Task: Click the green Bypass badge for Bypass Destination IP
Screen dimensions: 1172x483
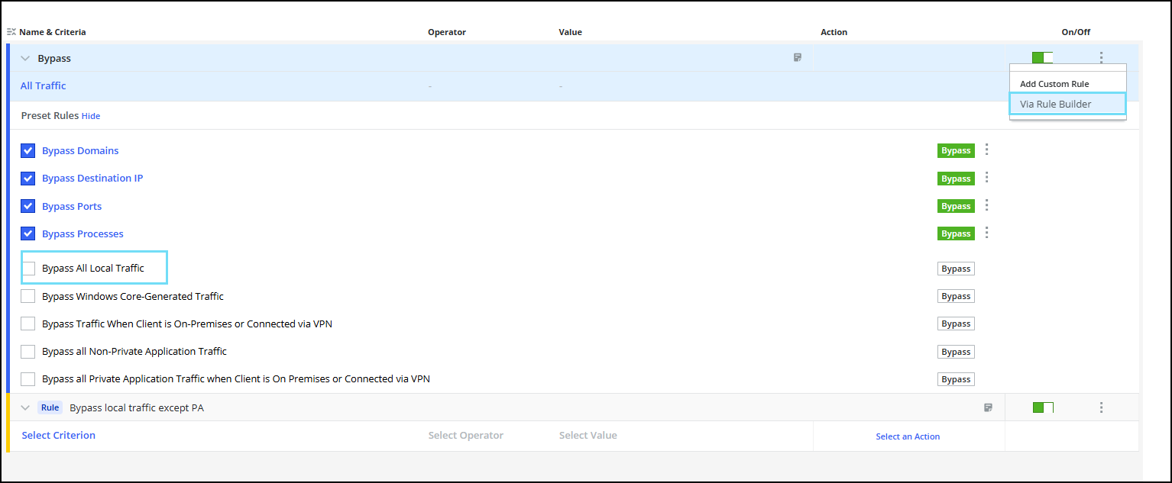Action: [956, 179]
